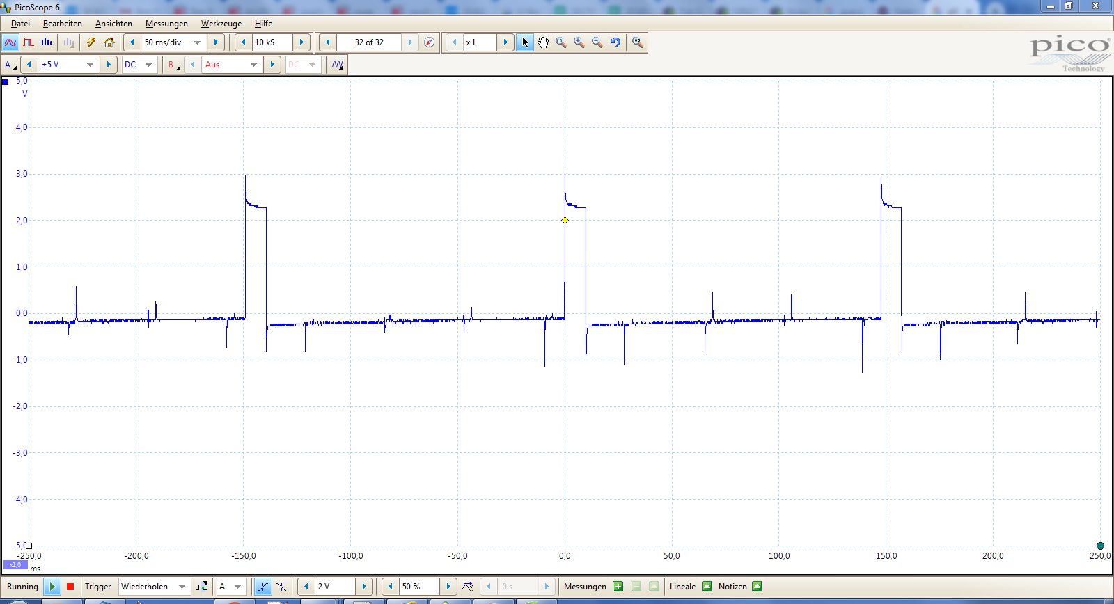Click the yellow trigger marker diamond on the waveform
Screen dimensions: 1114x604
565,221
